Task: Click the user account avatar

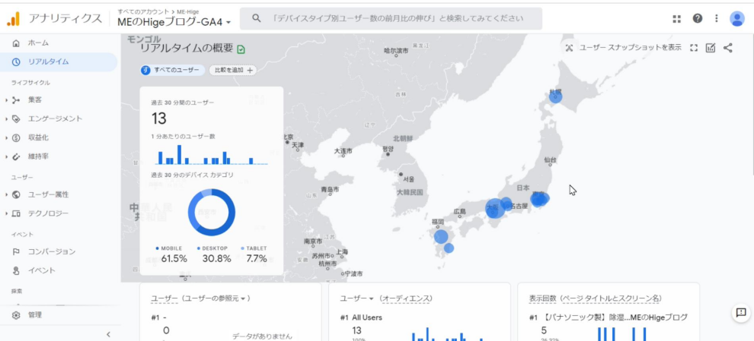Action: click(736, 19)
